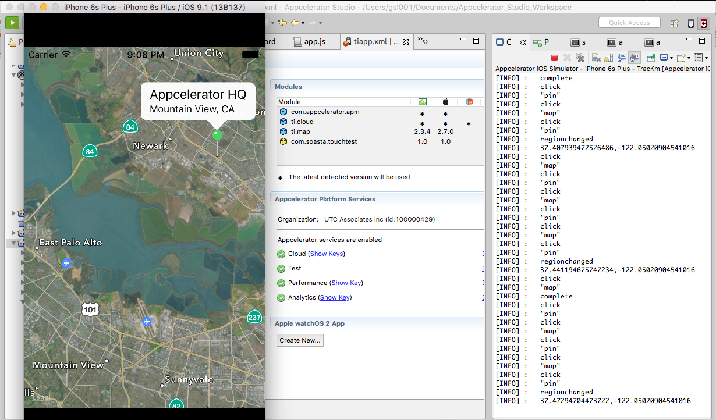Tap the green map pin in simulator
The width and height of the screenshot is (716, 420).
(x=217, y=134)
